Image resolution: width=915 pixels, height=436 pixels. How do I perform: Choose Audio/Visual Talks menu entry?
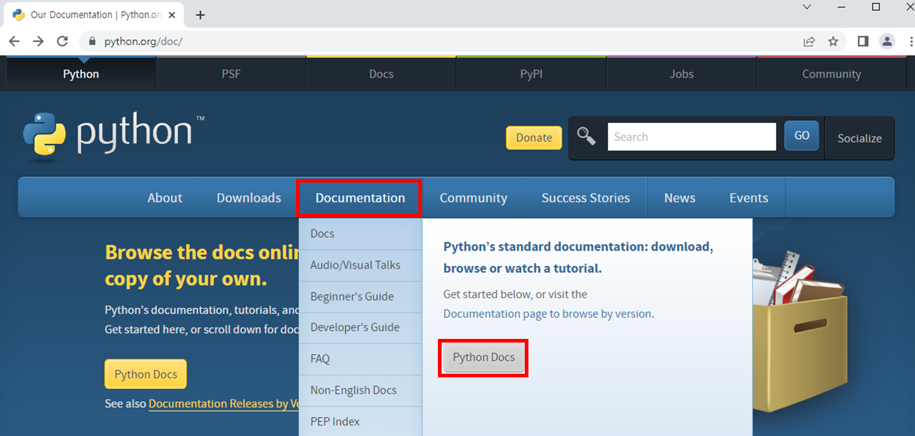pyautogui.click(x=360, y=265)
